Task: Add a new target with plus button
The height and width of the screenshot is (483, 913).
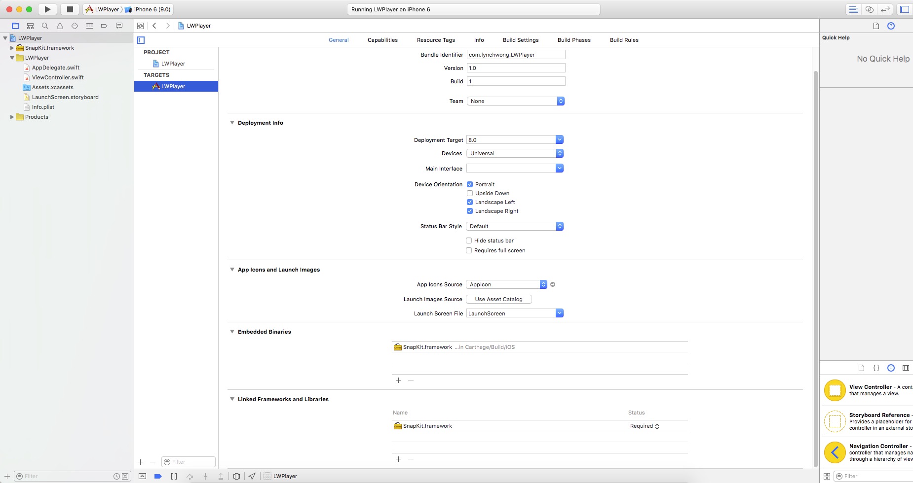Action: [141, 462]
